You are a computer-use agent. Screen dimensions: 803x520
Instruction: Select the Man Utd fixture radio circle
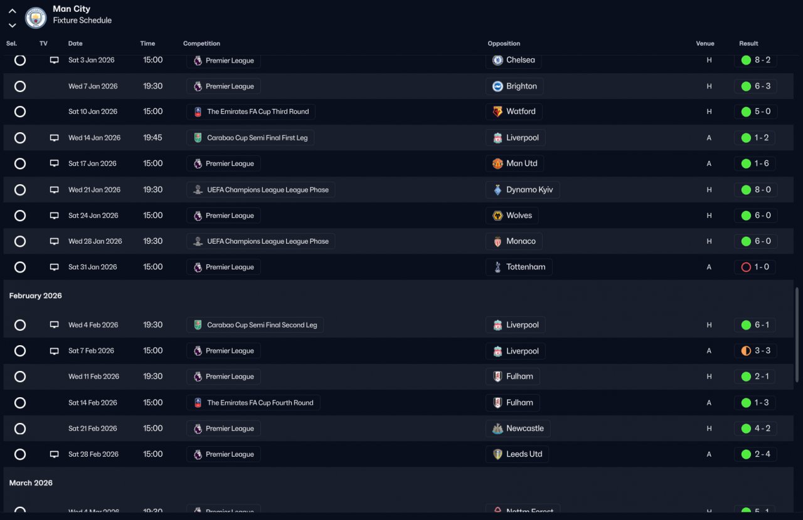pos(20,164)
